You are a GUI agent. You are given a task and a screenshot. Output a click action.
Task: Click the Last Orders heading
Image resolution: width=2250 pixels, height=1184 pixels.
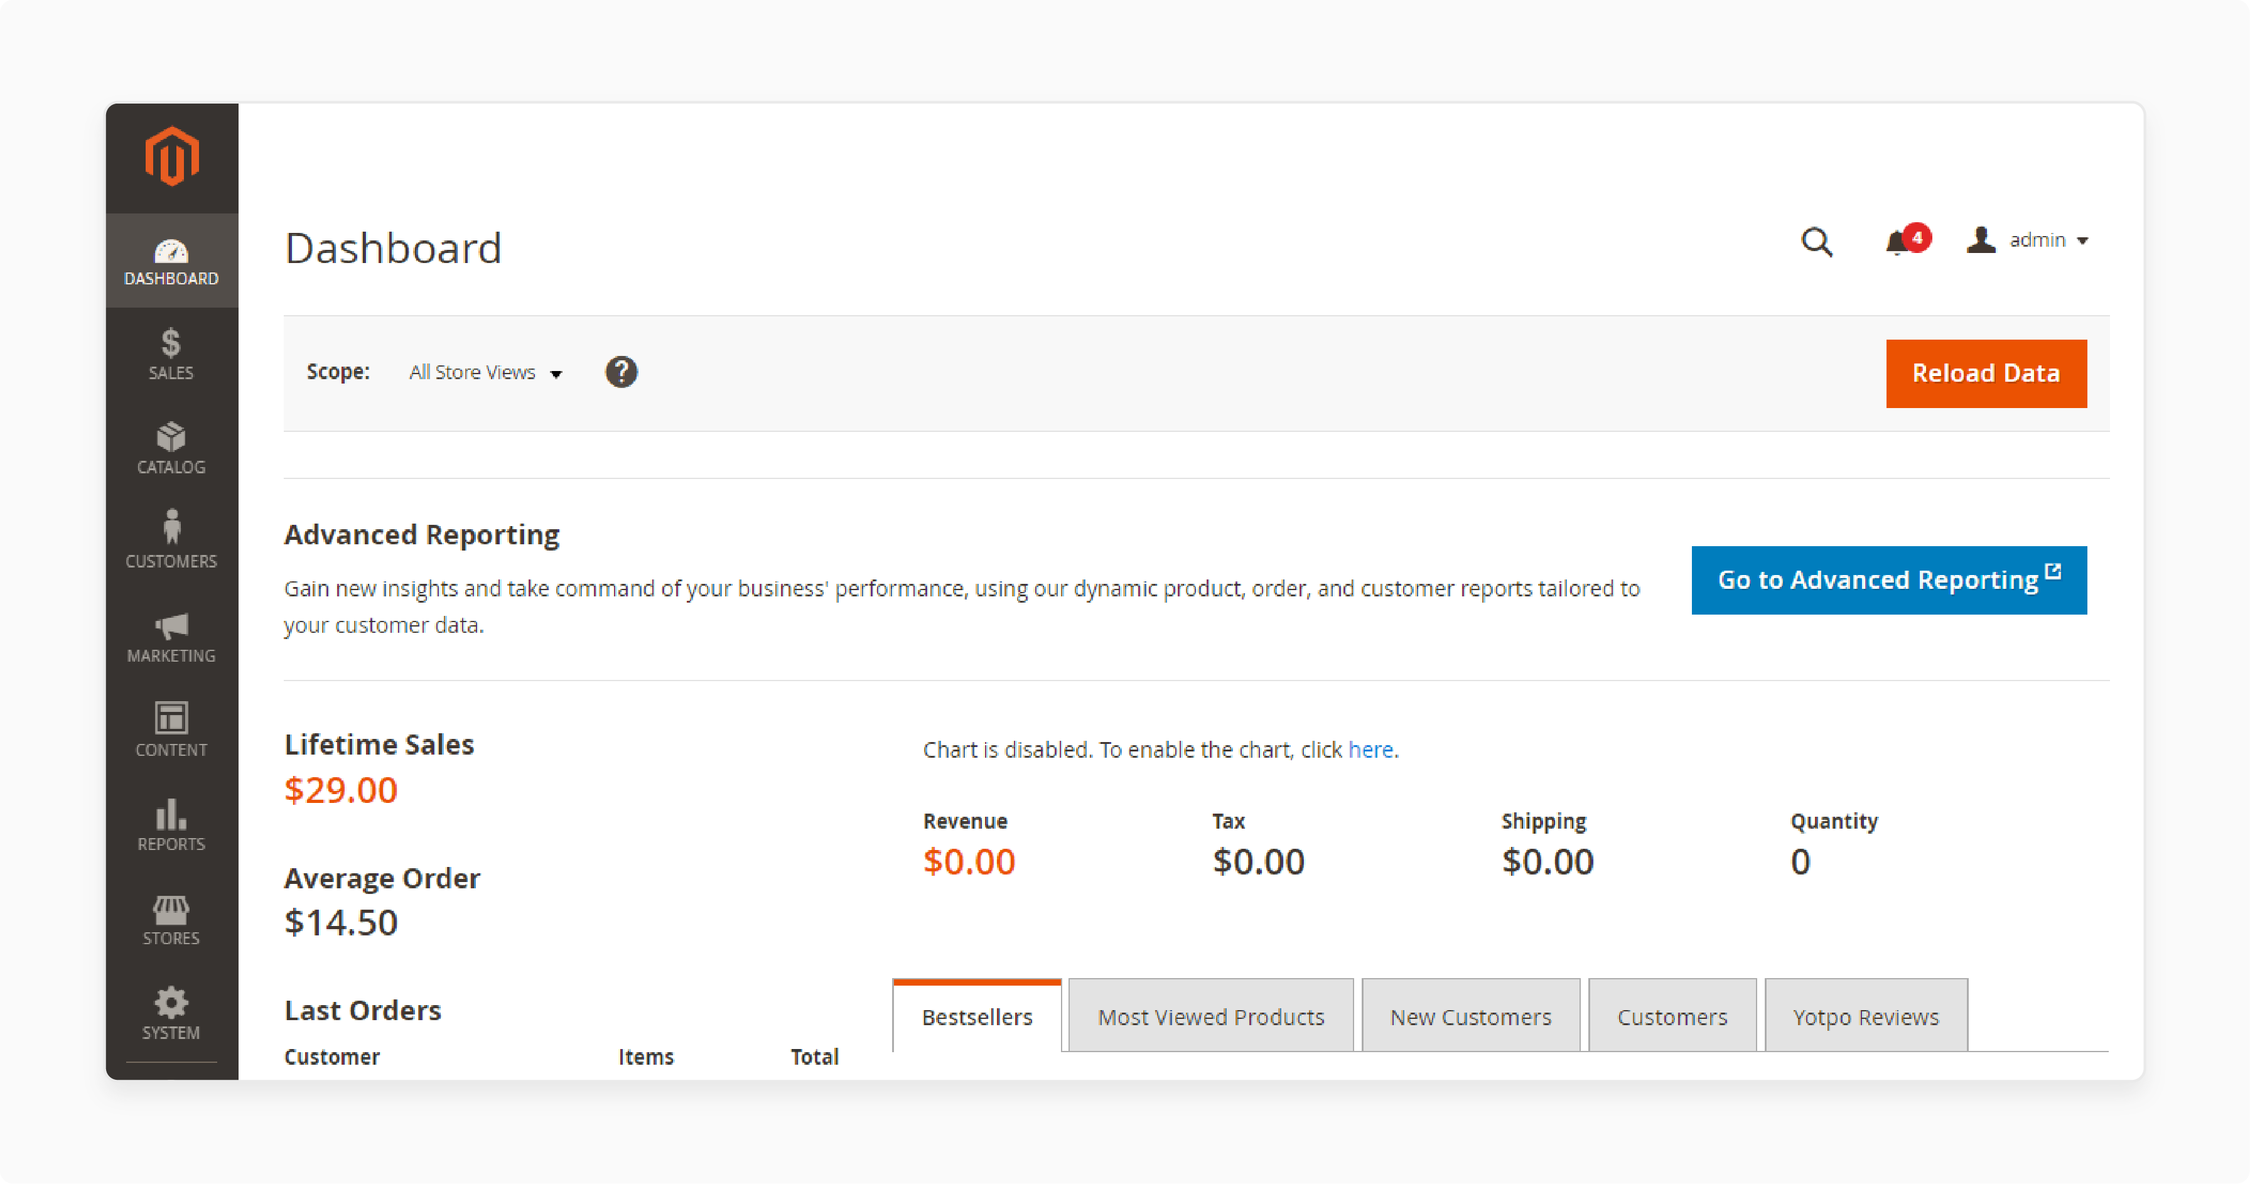point(362,1010)
